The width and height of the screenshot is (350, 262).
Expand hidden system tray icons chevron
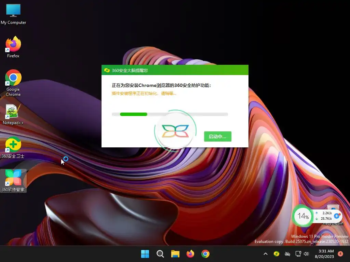[266, 254]
